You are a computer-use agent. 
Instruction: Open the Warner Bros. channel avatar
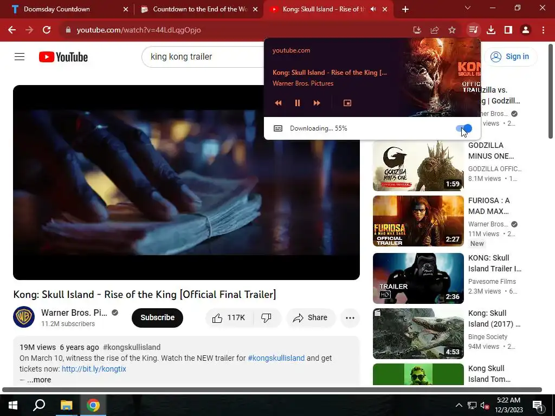24,317
